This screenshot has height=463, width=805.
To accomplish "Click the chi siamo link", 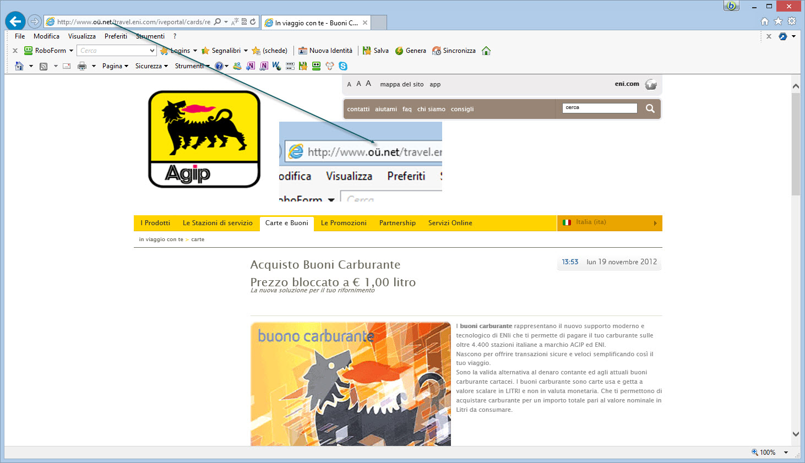I will coord(431,109).
